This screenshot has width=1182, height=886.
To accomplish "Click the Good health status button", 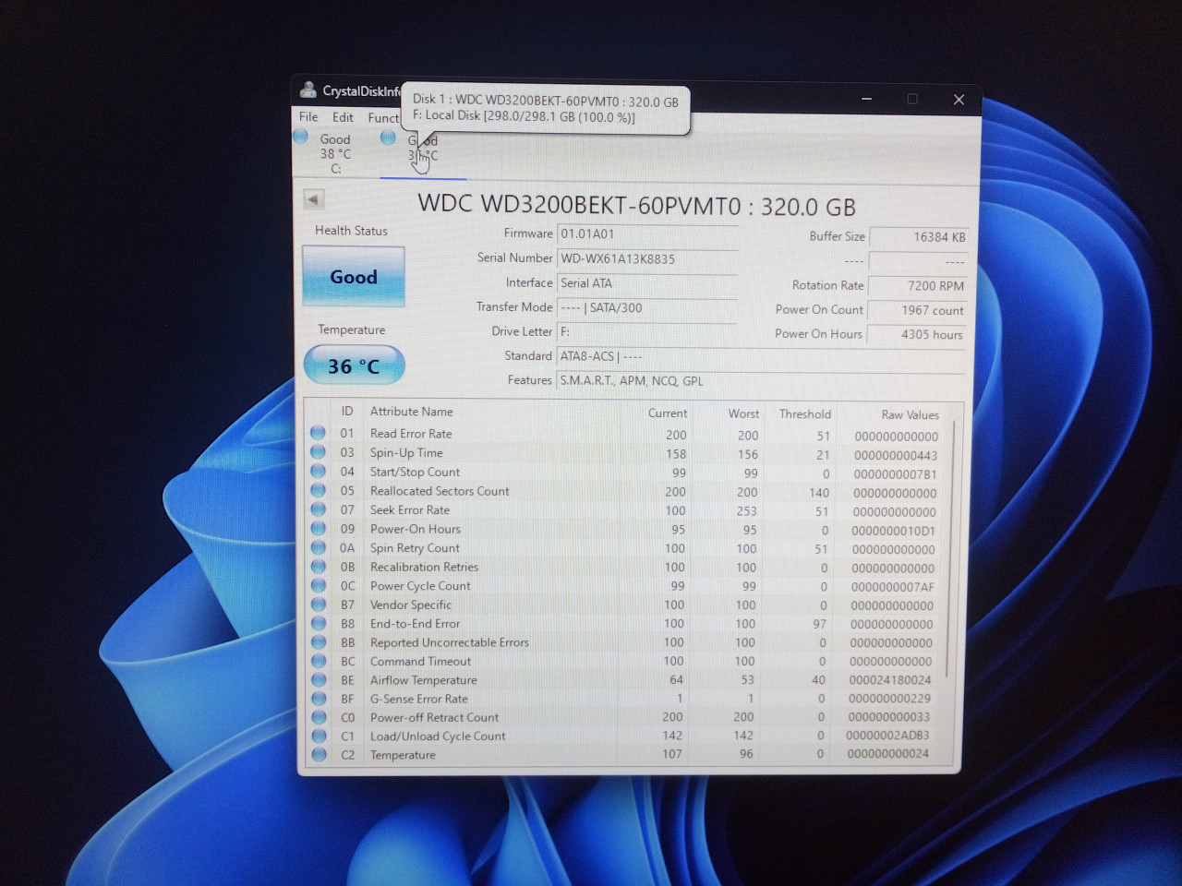I will tap(354, 277).
